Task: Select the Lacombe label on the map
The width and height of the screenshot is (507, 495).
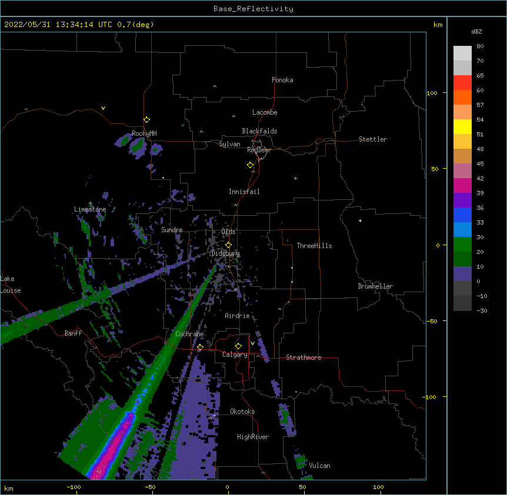Action: click(265, 112)
